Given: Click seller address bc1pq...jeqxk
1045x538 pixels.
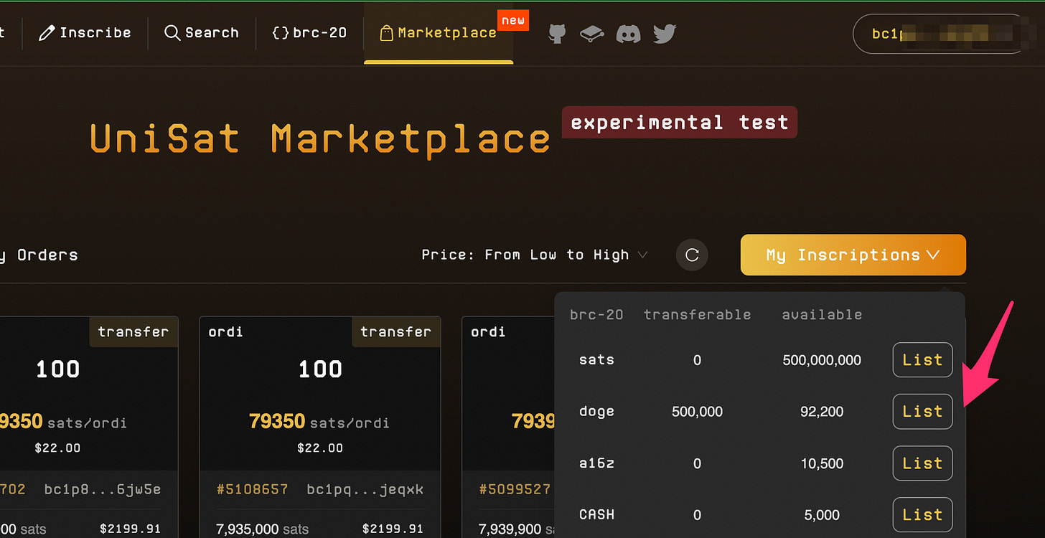Looking at the screenshot, I should click(x=365, y=489).
